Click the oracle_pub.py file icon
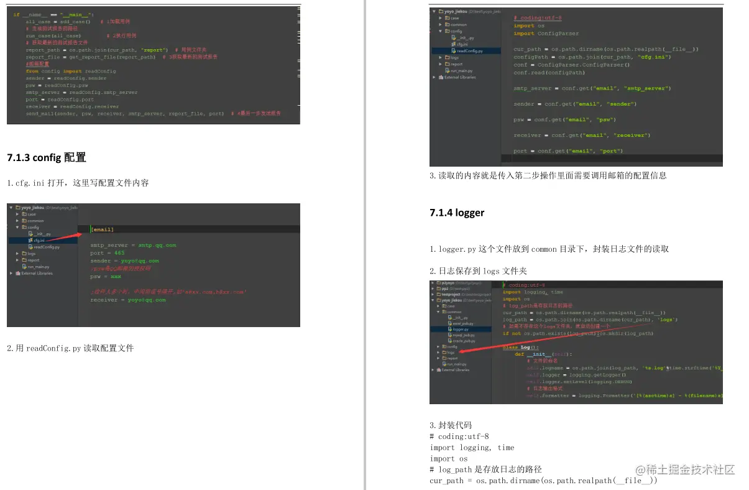 pos(450,341)
